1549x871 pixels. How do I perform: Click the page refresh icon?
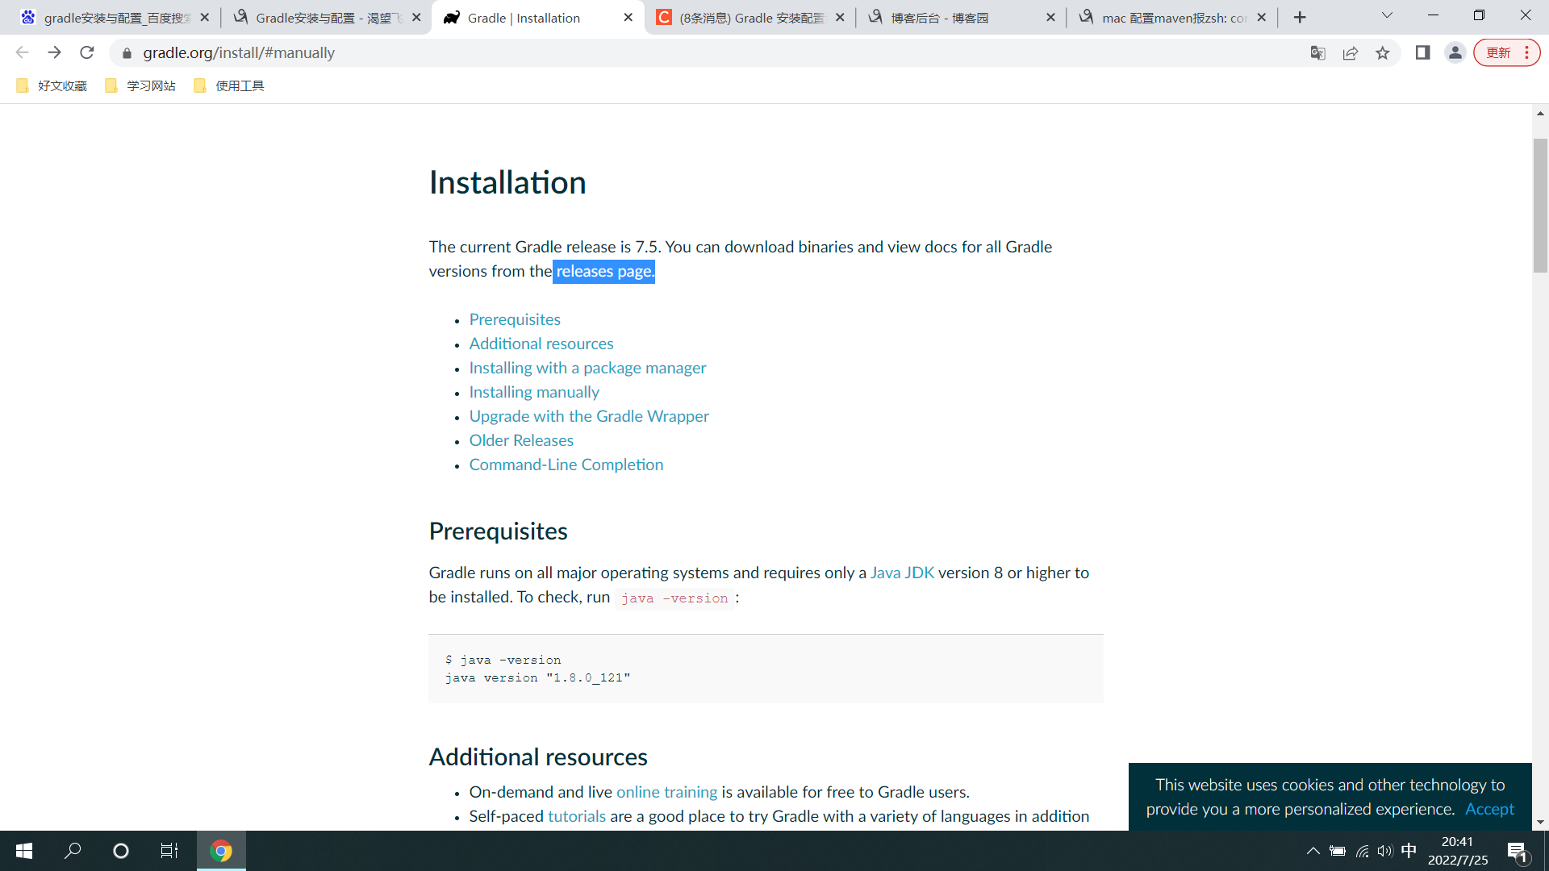(x=88, y=52)
